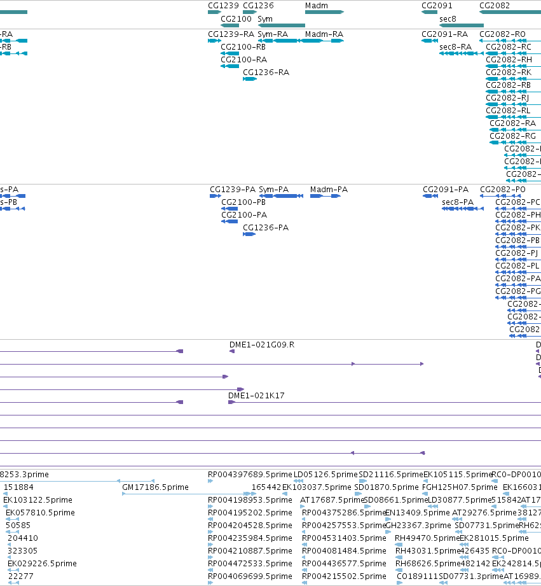The width and height of the screenshot is (541, 586).
Task: Click transcript label Sym-RA
Action: pos(273,34)
